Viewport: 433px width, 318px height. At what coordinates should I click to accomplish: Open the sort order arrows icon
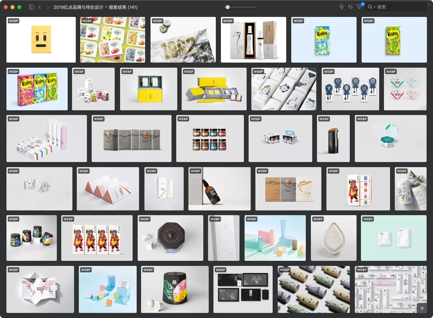(350, 7)
